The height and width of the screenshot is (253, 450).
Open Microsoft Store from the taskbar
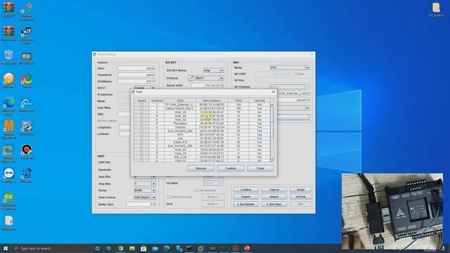143,248
